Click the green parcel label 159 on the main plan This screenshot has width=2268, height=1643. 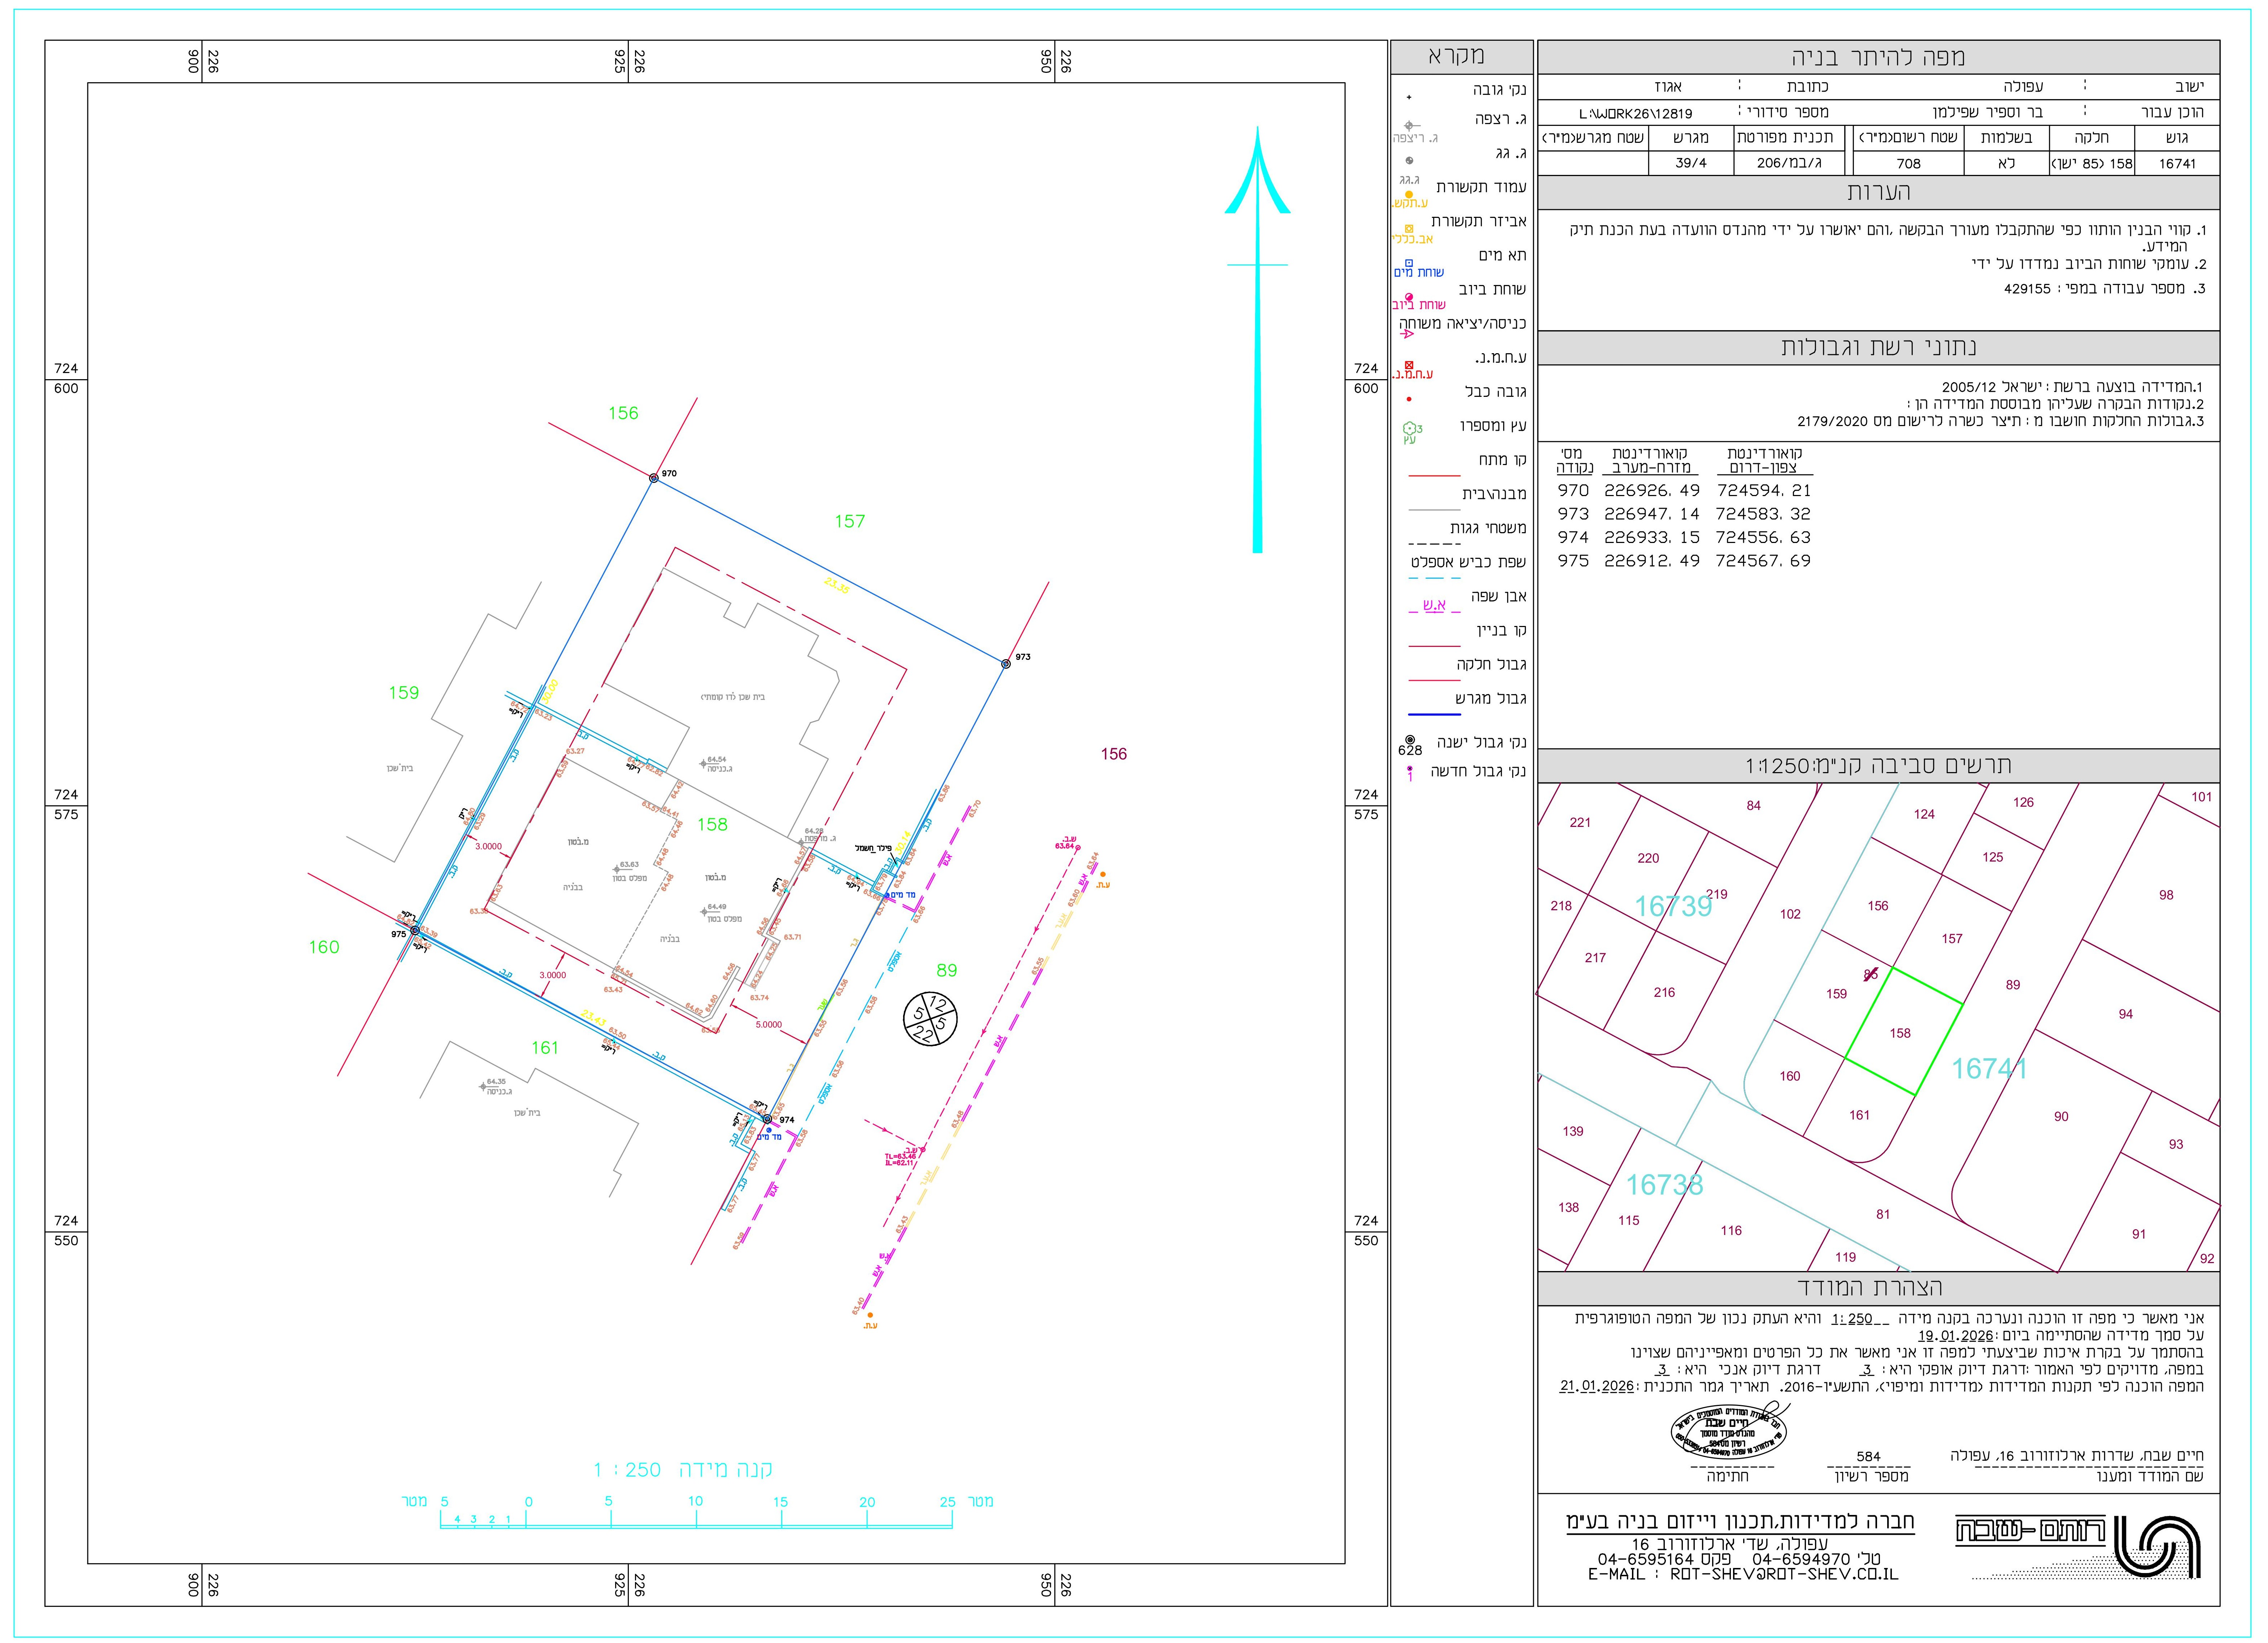(x=404, y=693)
